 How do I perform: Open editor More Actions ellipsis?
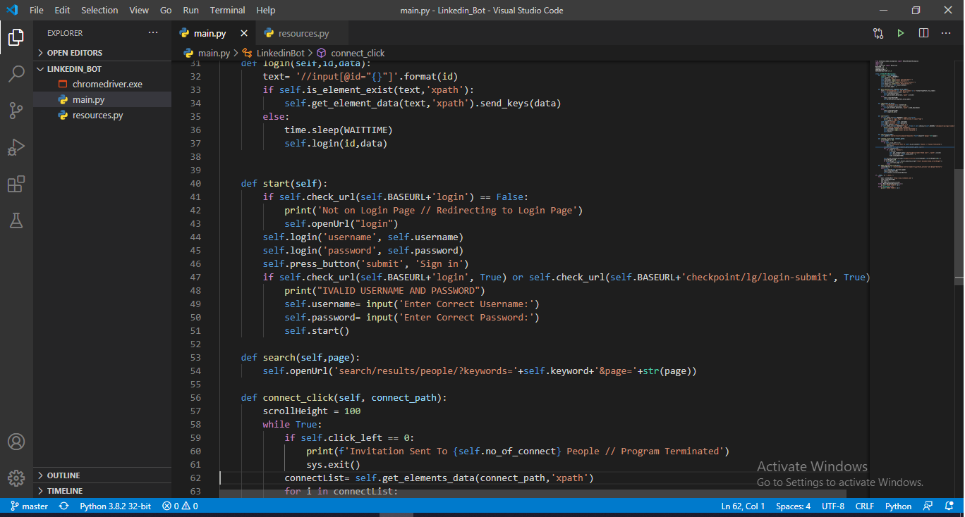946,33
